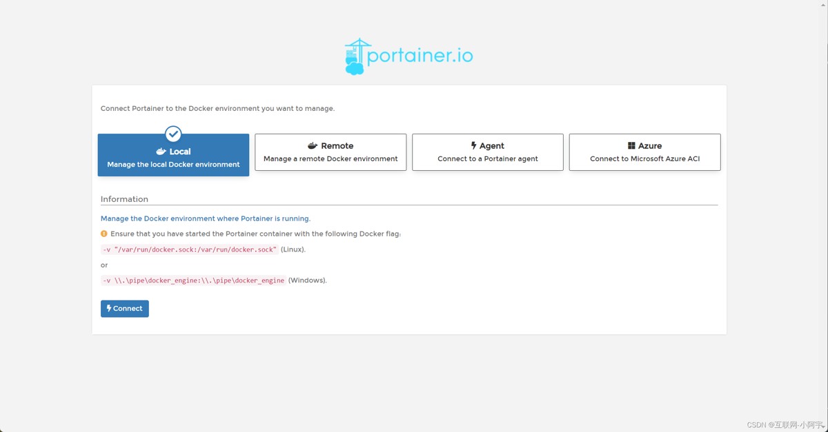Click 'Connect Portainer to the Docker environment' text
The image size is (828, 432).
tap(217, 108)
